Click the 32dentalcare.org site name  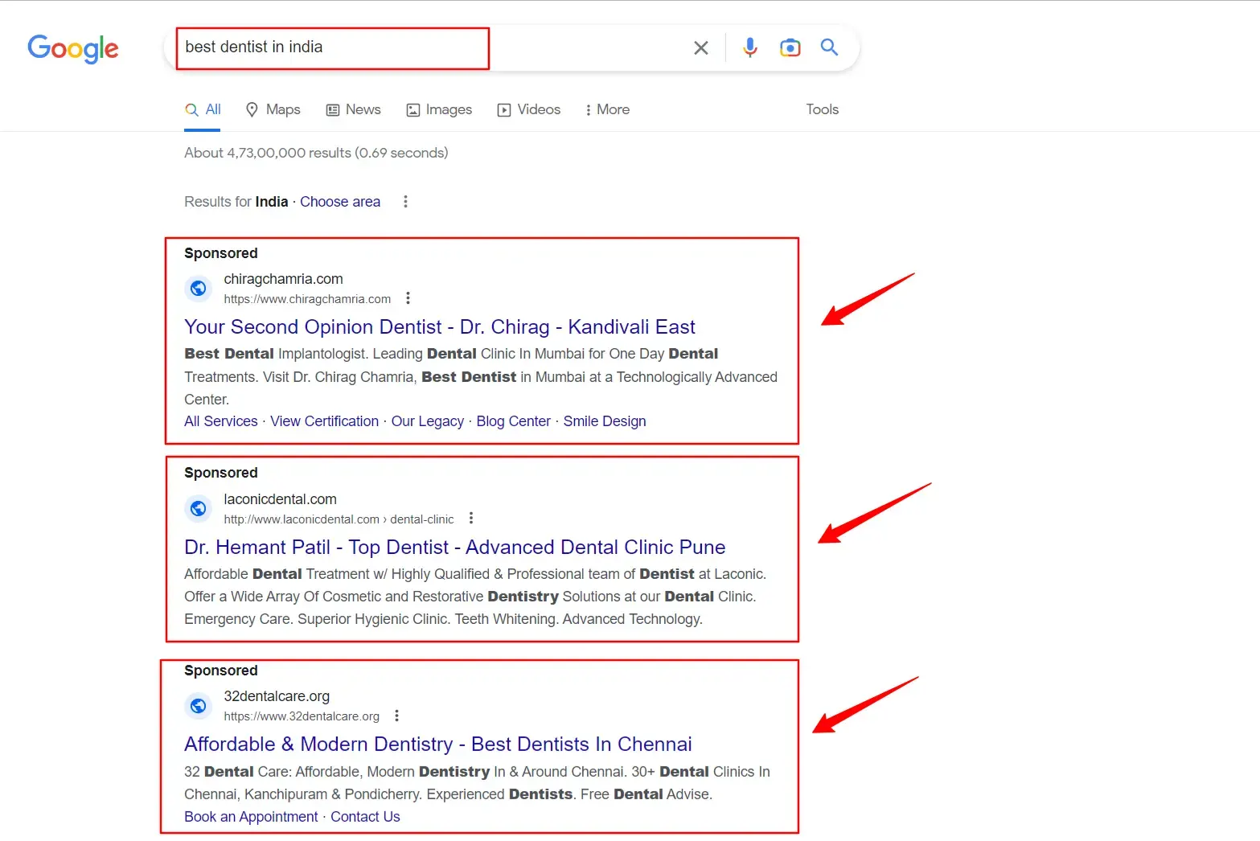pos(277,696)
